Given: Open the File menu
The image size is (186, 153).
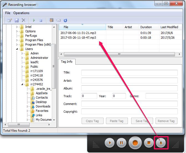Looking at the screenshot, I should (8, 13).
